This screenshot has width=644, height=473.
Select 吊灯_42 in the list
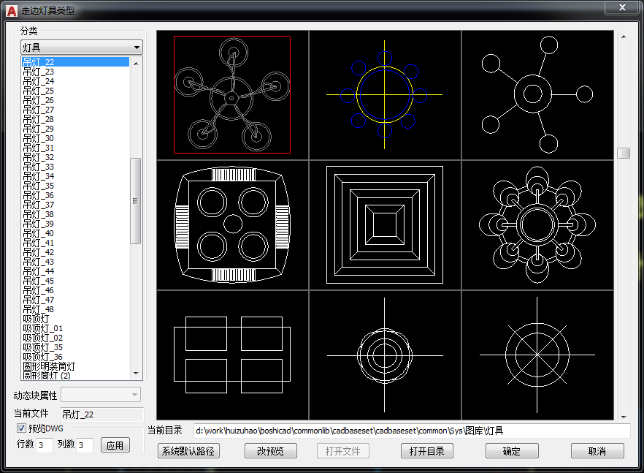pos(75,252)
